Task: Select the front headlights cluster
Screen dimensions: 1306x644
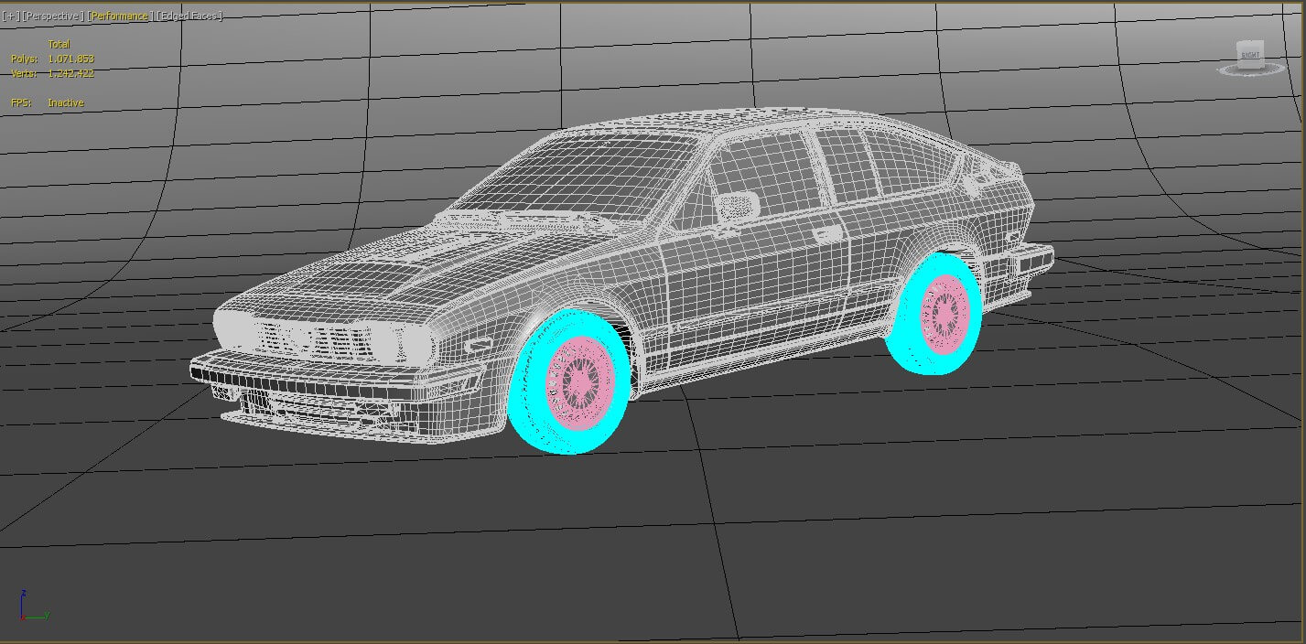Action: point(325,339)
